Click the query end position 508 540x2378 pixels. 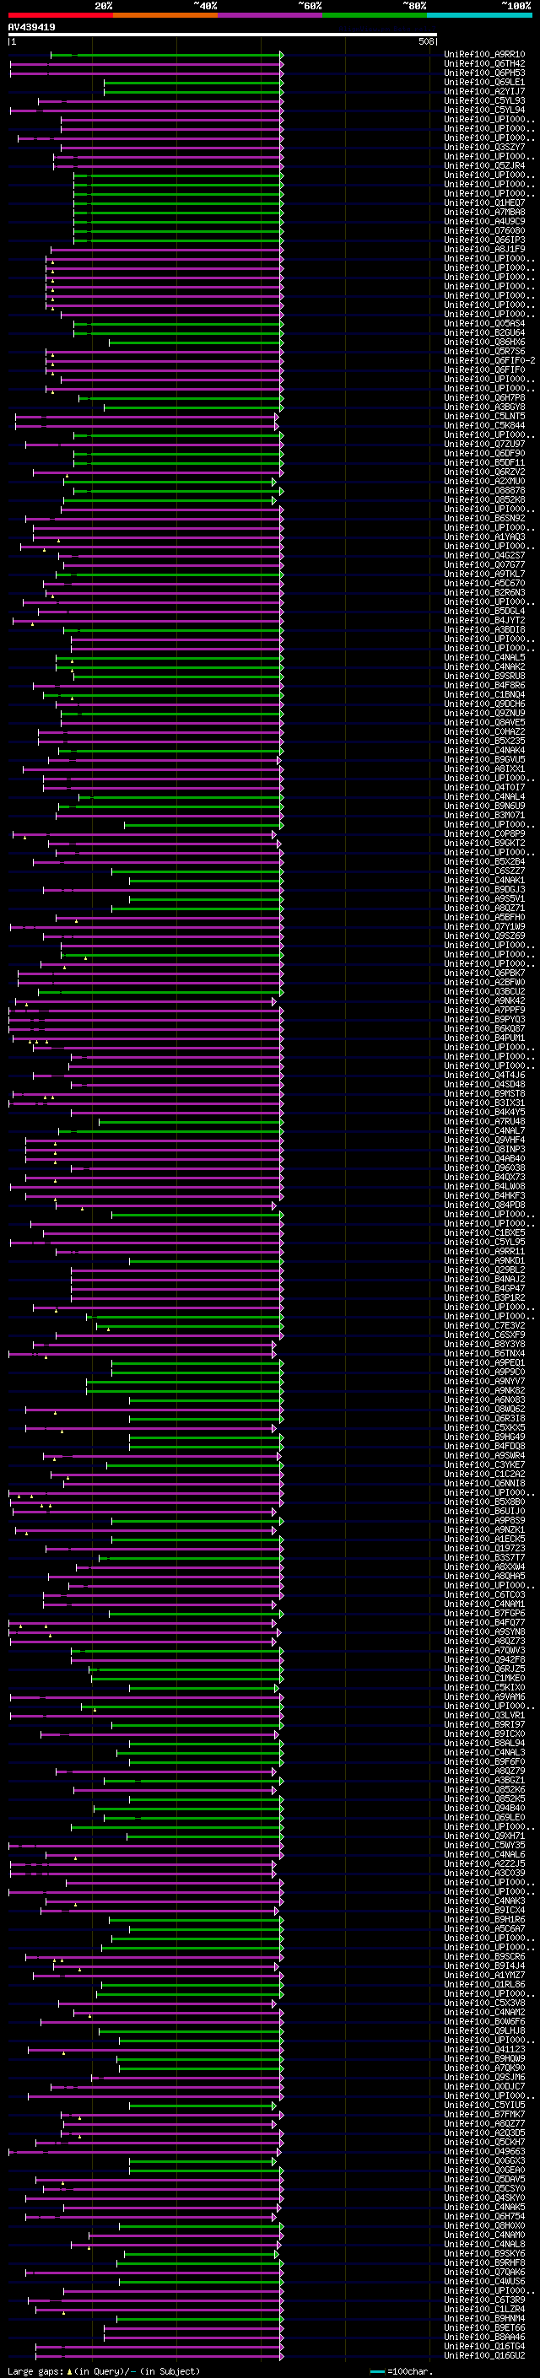(x=425, y=41)
